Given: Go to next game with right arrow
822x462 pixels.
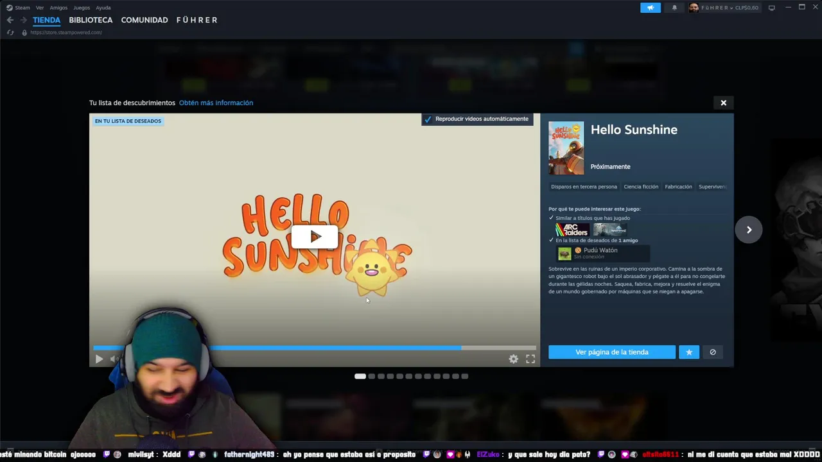Looking at the screenshot, I should click(749, 230).
